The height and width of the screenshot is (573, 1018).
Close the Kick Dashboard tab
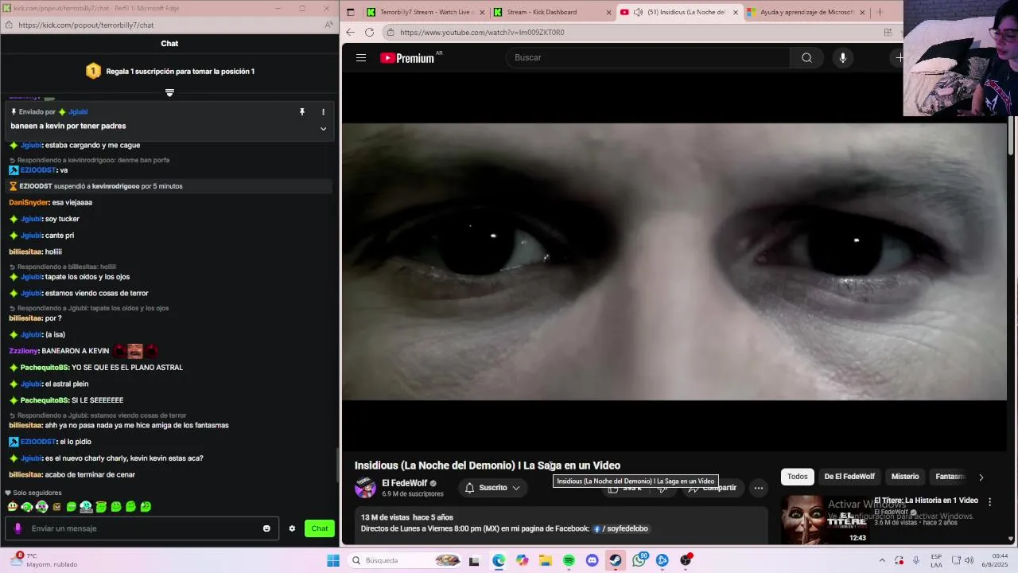608,12
